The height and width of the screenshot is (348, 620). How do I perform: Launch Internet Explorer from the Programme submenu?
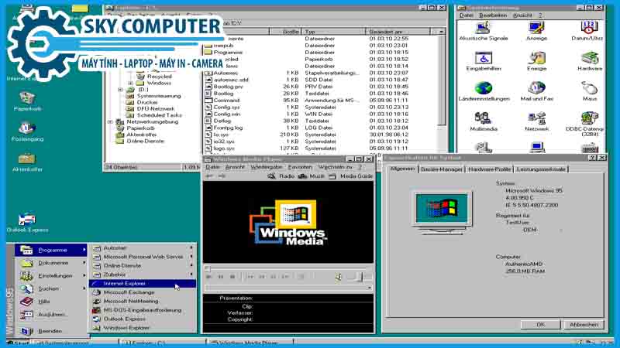tap(143, 283)
